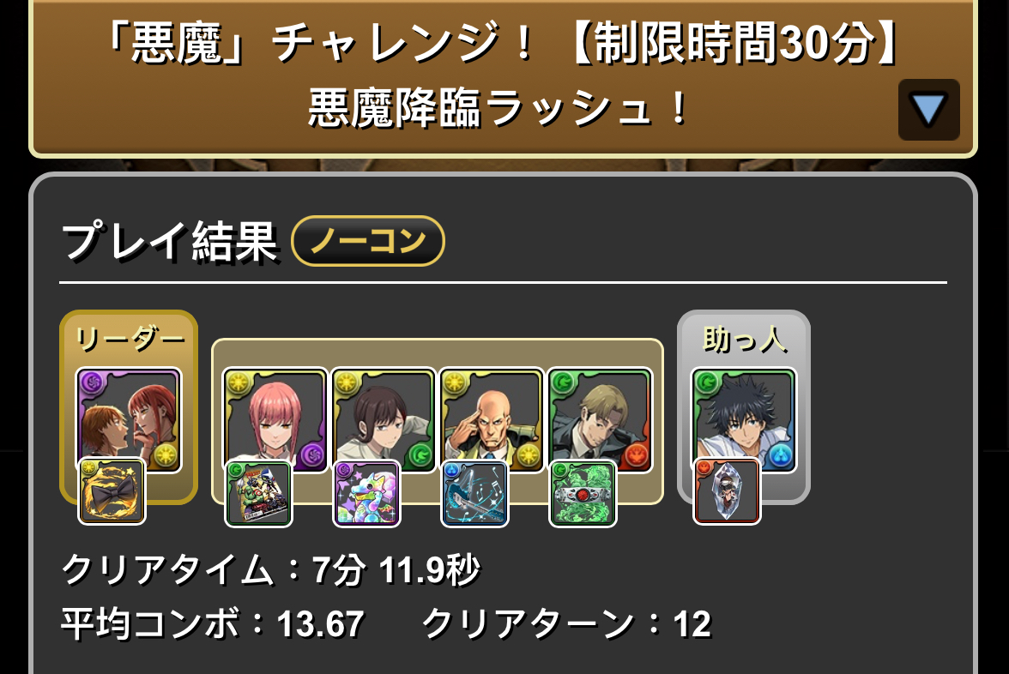Tap the pink-haired girl team member card
The height and width of the screenshot is (674, 1009).
(275, 419)
